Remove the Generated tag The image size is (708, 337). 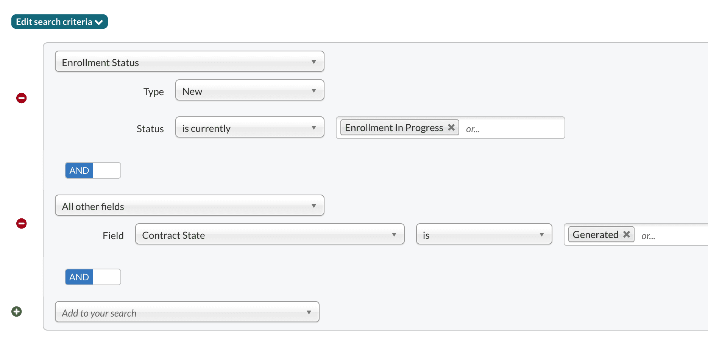627,234
